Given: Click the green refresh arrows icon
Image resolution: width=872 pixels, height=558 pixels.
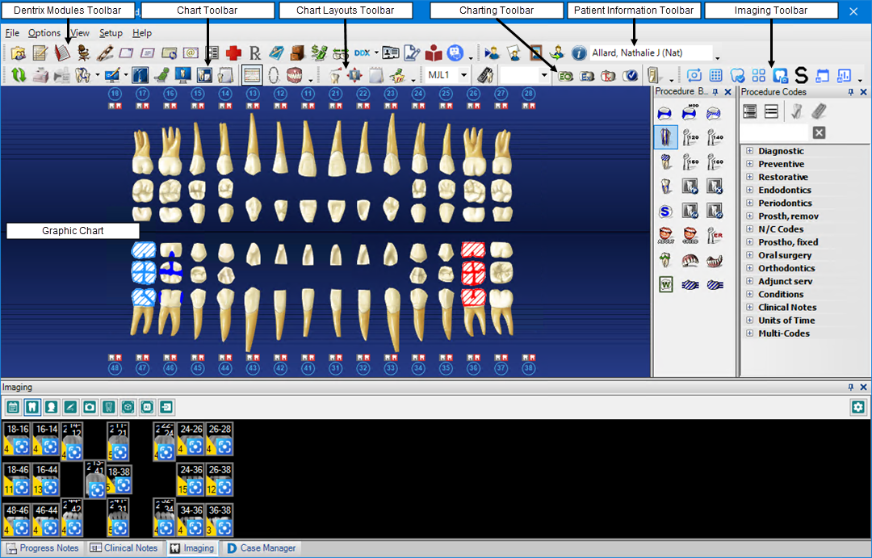Looking at the screenshot, I should 18,75.
